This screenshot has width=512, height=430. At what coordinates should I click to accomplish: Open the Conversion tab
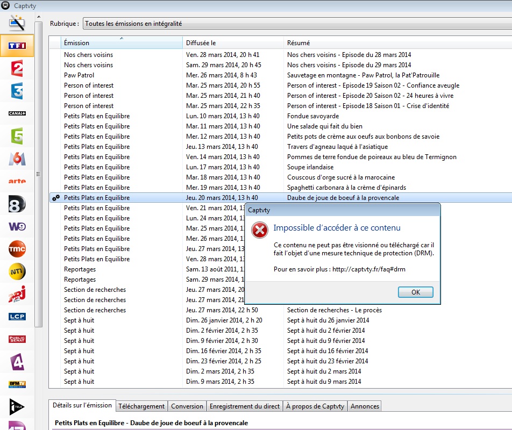pos(187,406)
